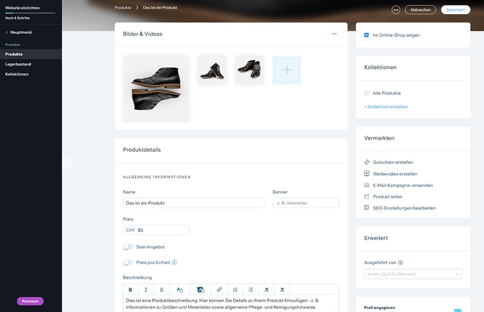Toggle italic formatting in description editor
The height and width of the screenshot is (312, 484).
(146, 290)
